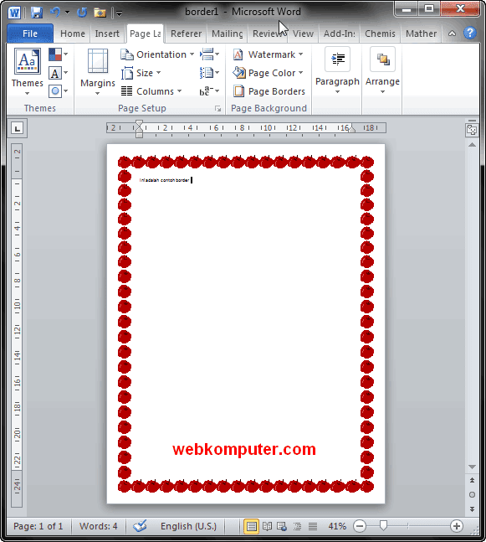Screen dimensions: 486x542
Task: Open the Orientation dropdown
Action: (x=157, y=54)
